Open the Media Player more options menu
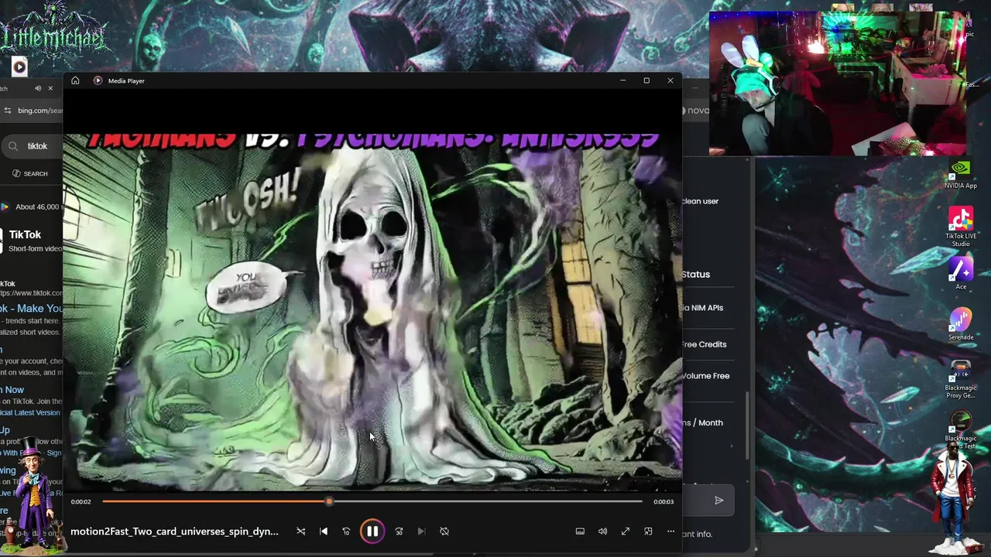Screen dimensions: 991x557 [x=670, y=531]
